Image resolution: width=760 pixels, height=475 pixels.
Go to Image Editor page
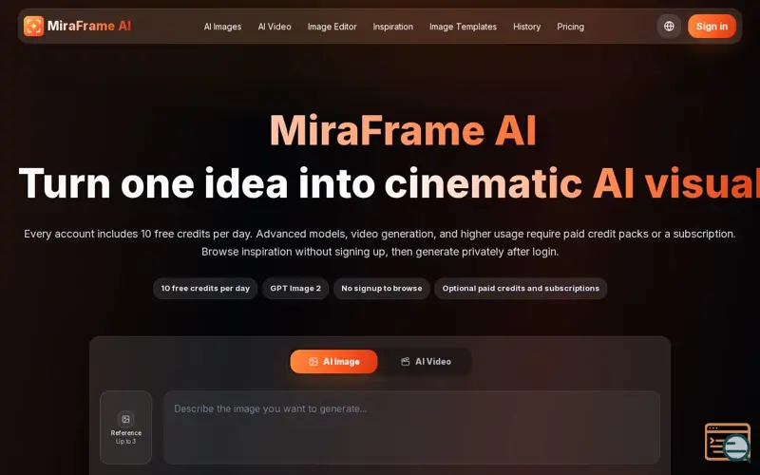click(332, 27)
